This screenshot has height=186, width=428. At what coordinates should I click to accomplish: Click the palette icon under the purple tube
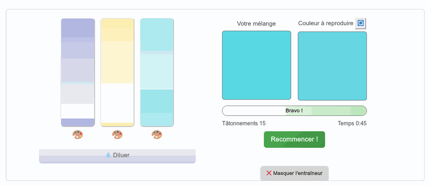click(77, 135)
